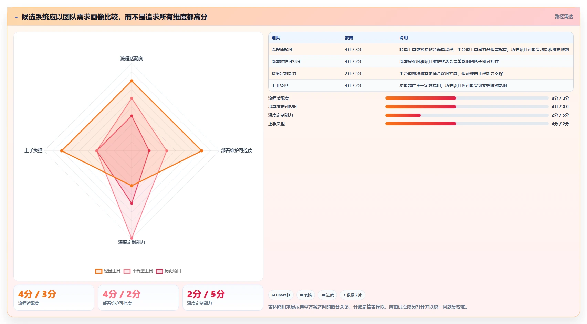Click pink point at the 深度定制能力 tip
This screenshot has width=587, height=324.
click(132, 238)
